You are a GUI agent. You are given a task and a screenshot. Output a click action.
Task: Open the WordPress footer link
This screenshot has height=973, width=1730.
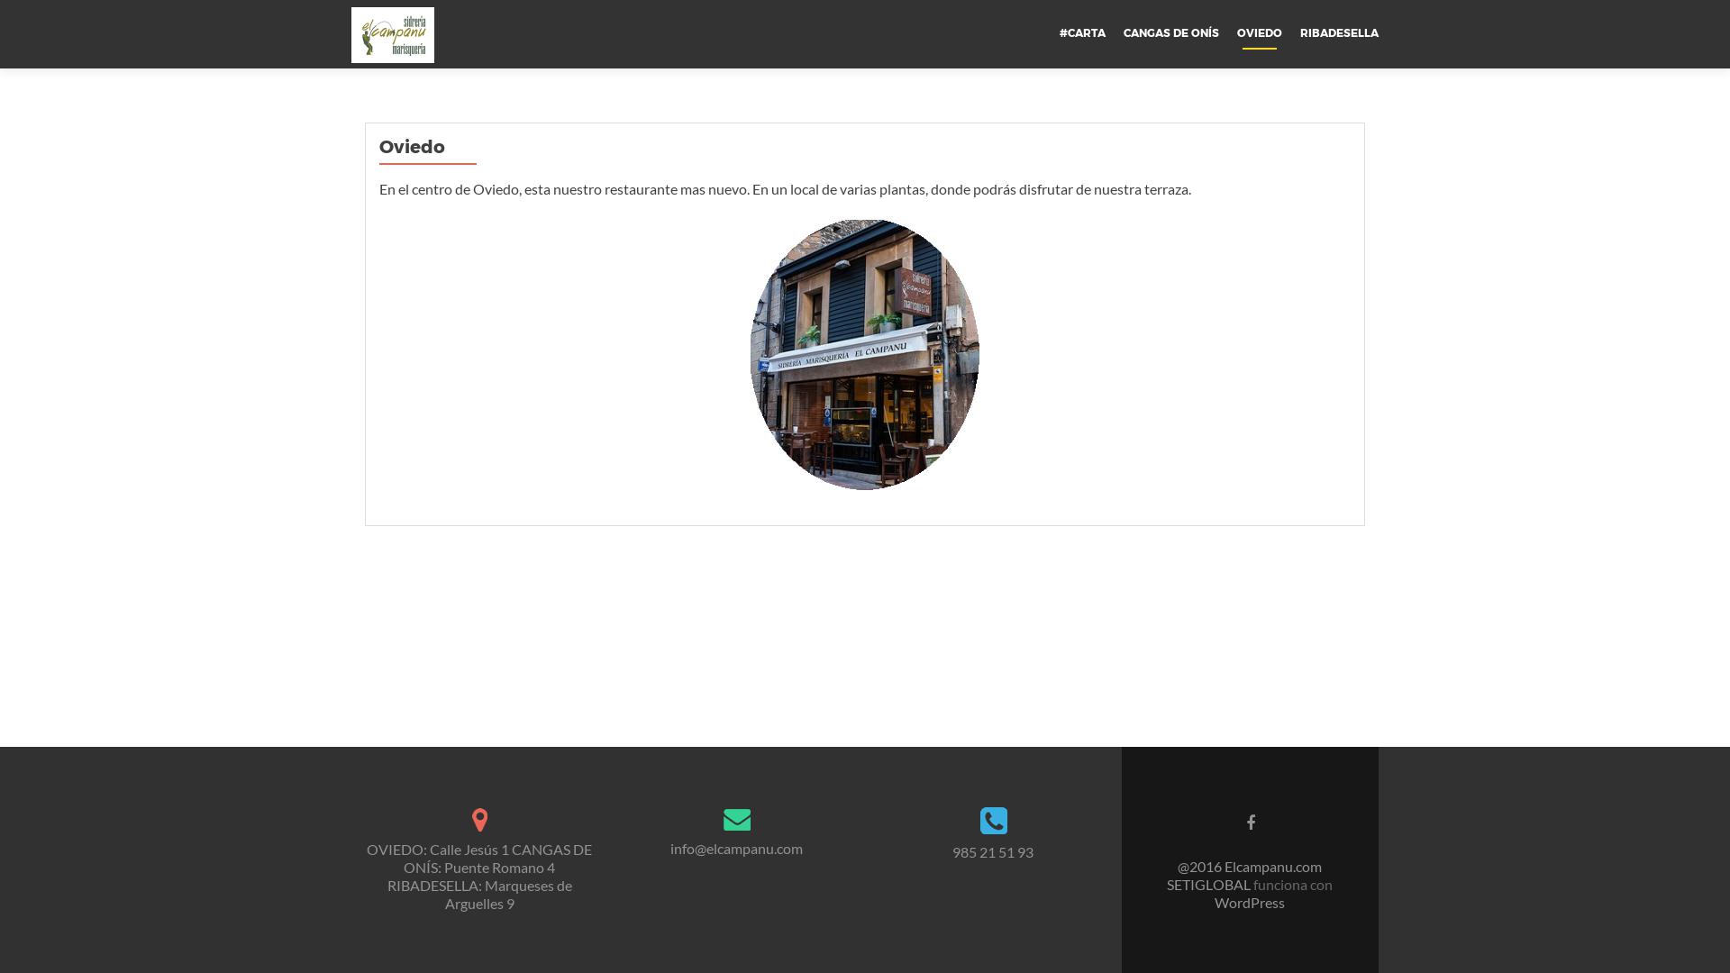1249,903
